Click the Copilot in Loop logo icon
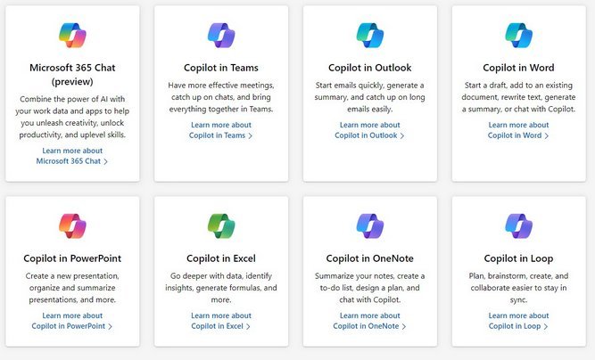The image size is (595, 360). [518, 225]
